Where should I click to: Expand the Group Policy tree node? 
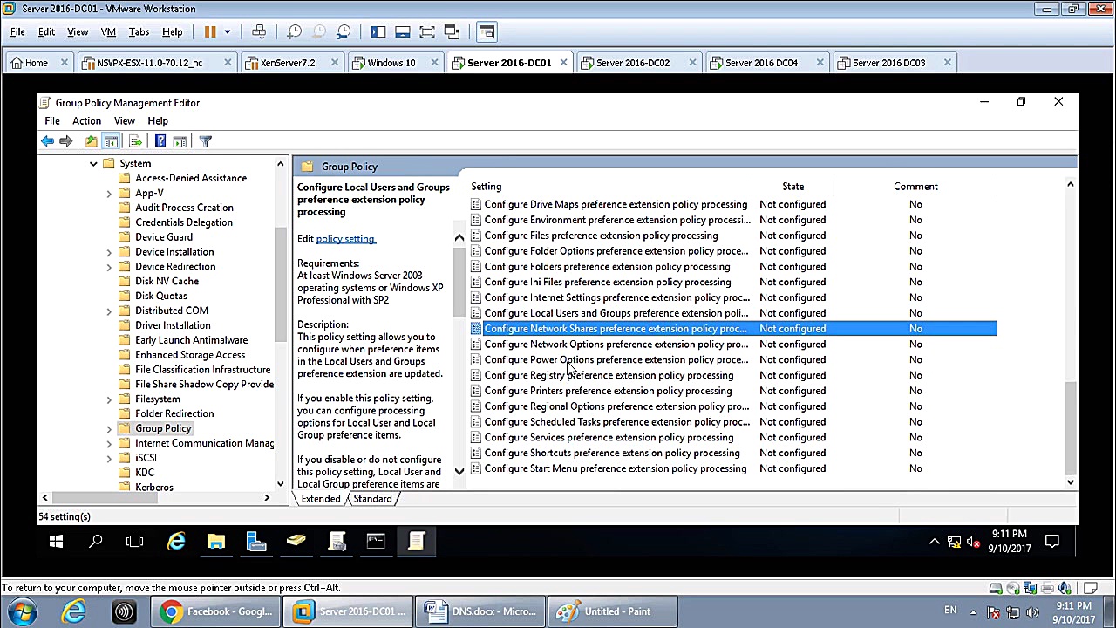(109, 429)
